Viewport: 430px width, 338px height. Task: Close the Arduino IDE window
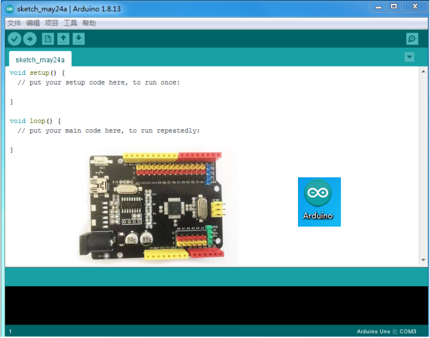(415, 6)
